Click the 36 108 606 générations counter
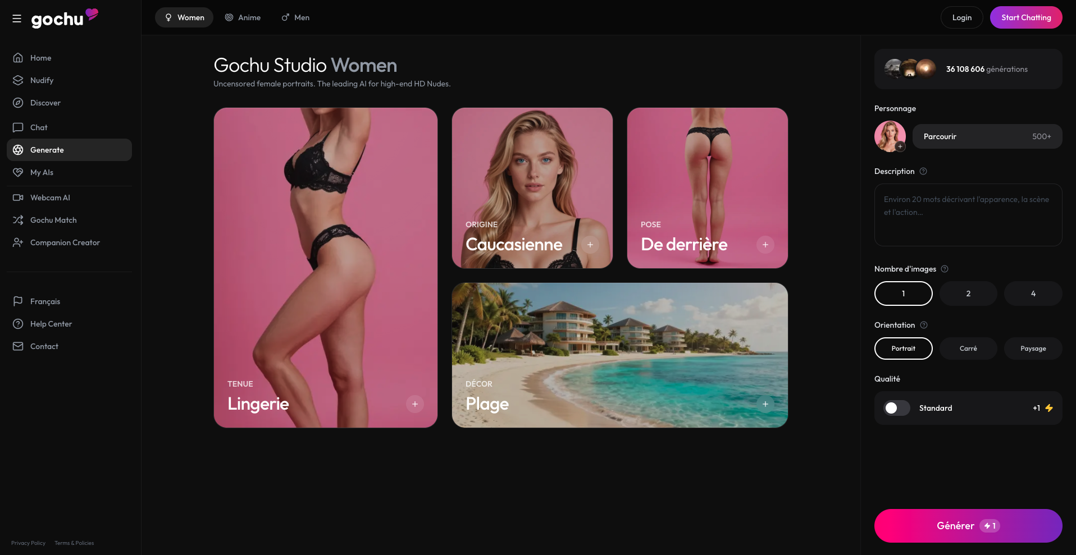The height and width of the screenshot is (555, 1076). click(x=968, y=69)
